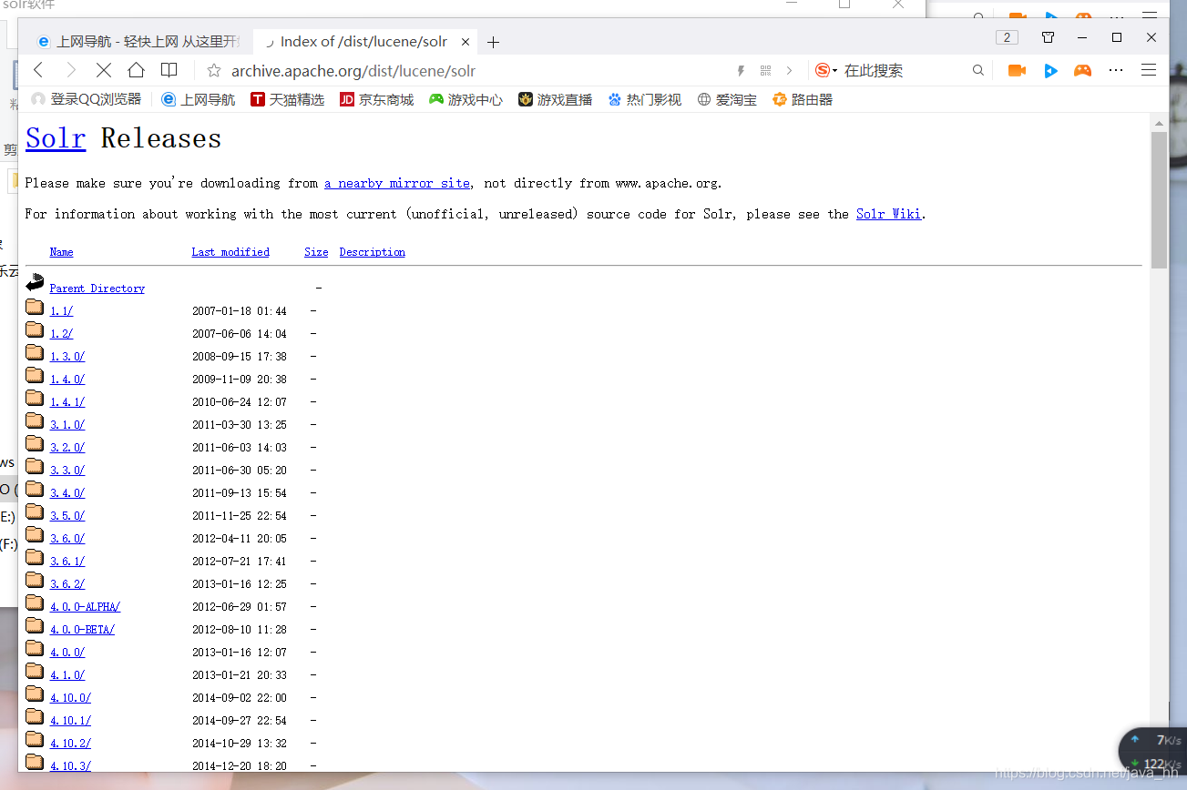Viewport: 1187px width, 790px height.
Task: Go back with the browser back arrow
Action: [x=38, y=70]
